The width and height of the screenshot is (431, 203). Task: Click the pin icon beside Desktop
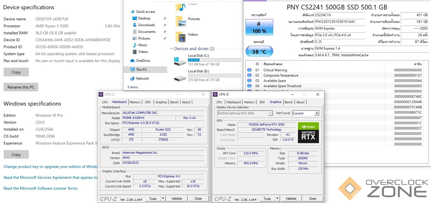pyautogui.click(x=165, y=18)
